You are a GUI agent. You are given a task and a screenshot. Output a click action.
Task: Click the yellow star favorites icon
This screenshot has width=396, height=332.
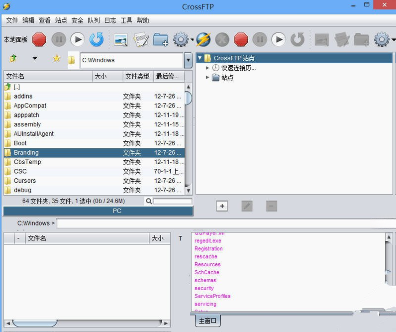coord(57,59)
